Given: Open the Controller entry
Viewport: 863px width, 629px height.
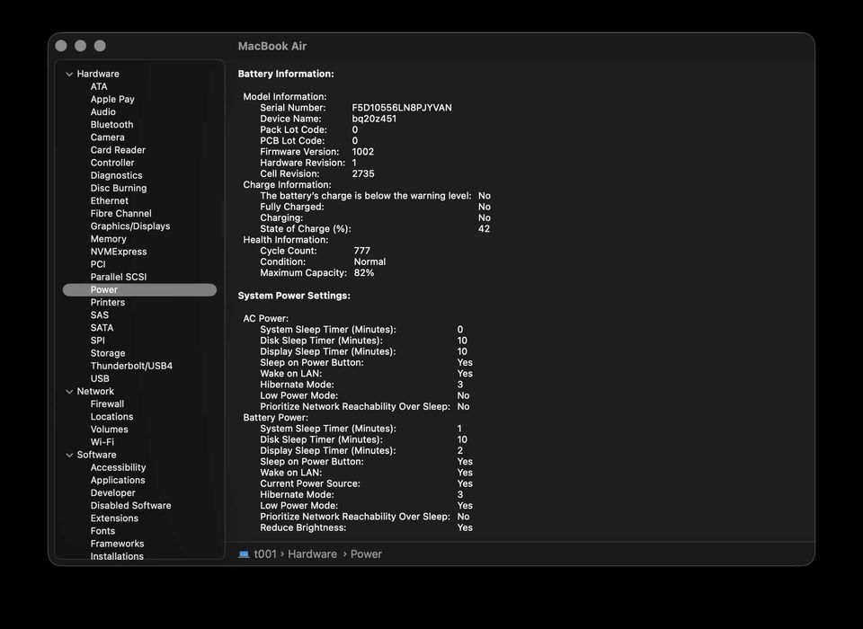Looking at the screenshot, I should (x=112, y=163).
